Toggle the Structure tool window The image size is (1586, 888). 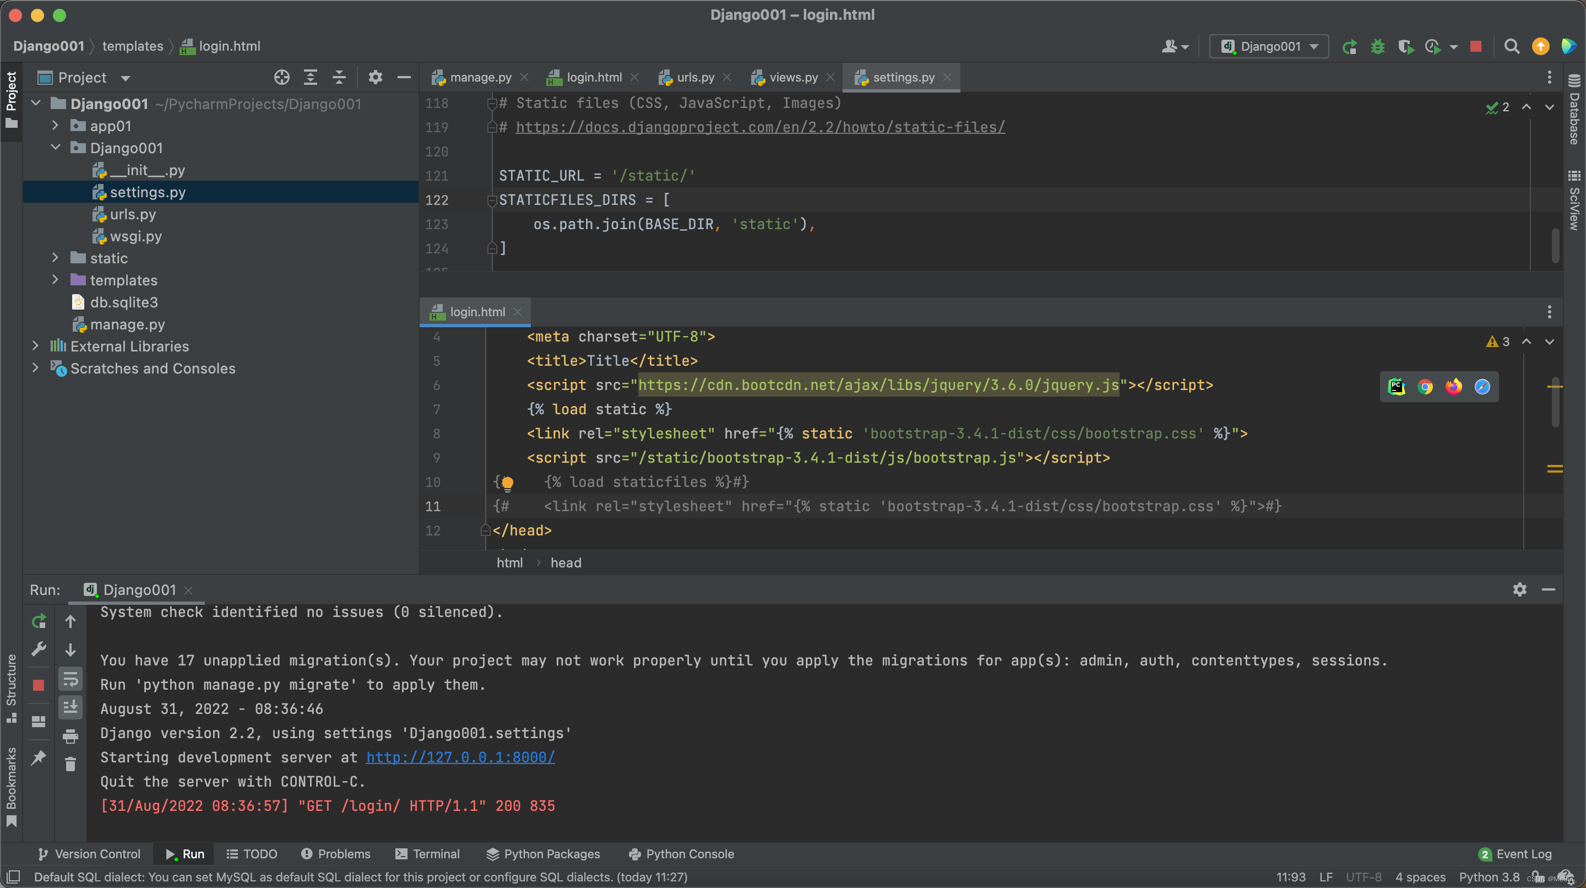pyautogui.click(x=11, y=689)
